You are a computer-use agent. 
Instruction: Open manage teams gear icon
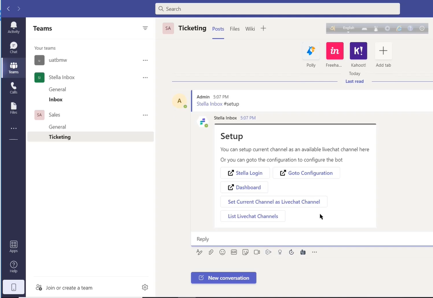pos(145,287)
